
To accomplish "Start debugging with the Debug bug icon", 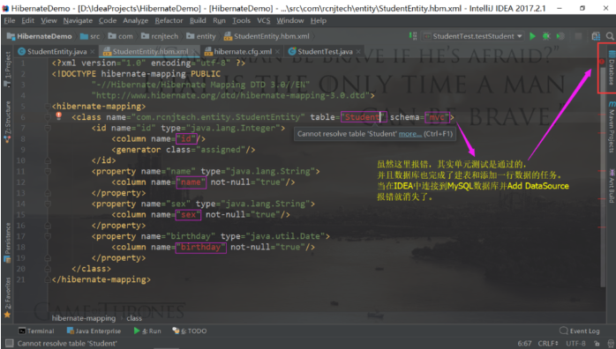I will (546, 36).
